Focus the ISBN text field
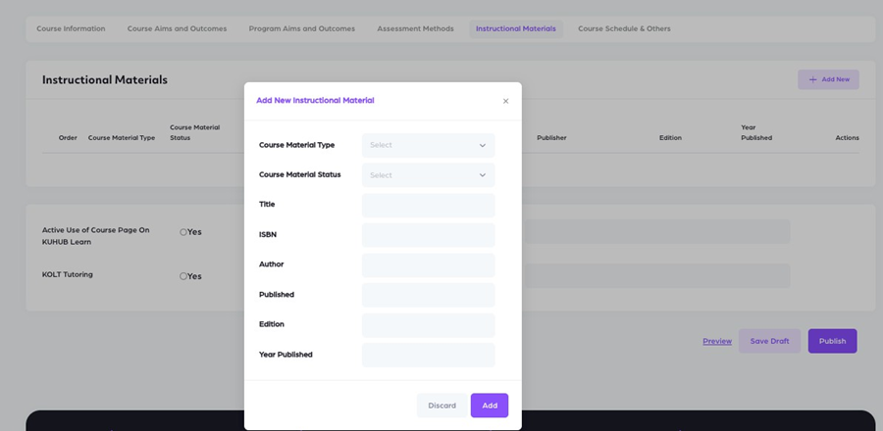The height and width of the screenshot is (431, 883). click(428, 235)
